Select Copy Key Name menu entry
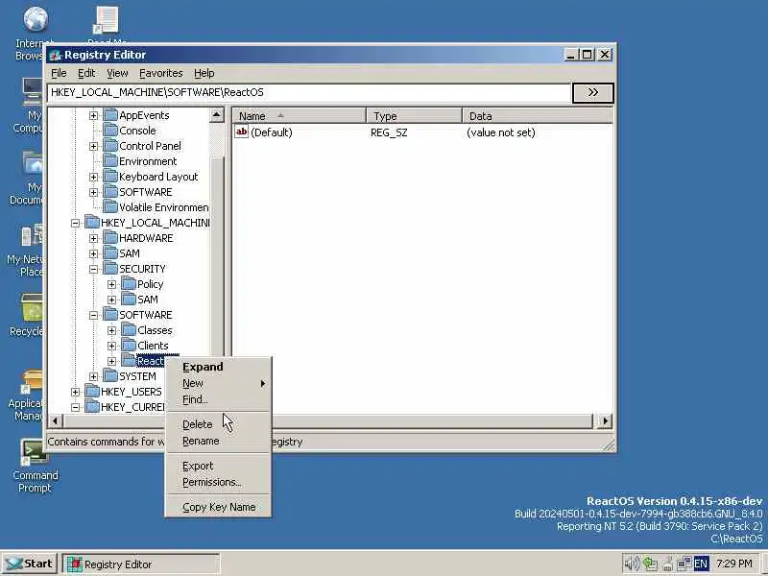Screen dimensions: 768x576 point(218,507)
